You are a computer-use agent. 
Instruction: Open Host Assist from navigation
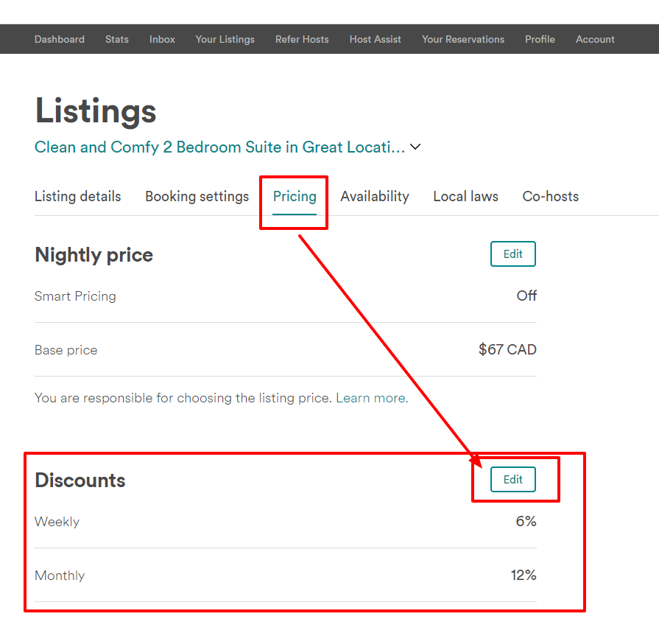pos(375,39)
